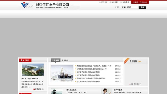Open the service woman thumbnail

pos(106,91)
